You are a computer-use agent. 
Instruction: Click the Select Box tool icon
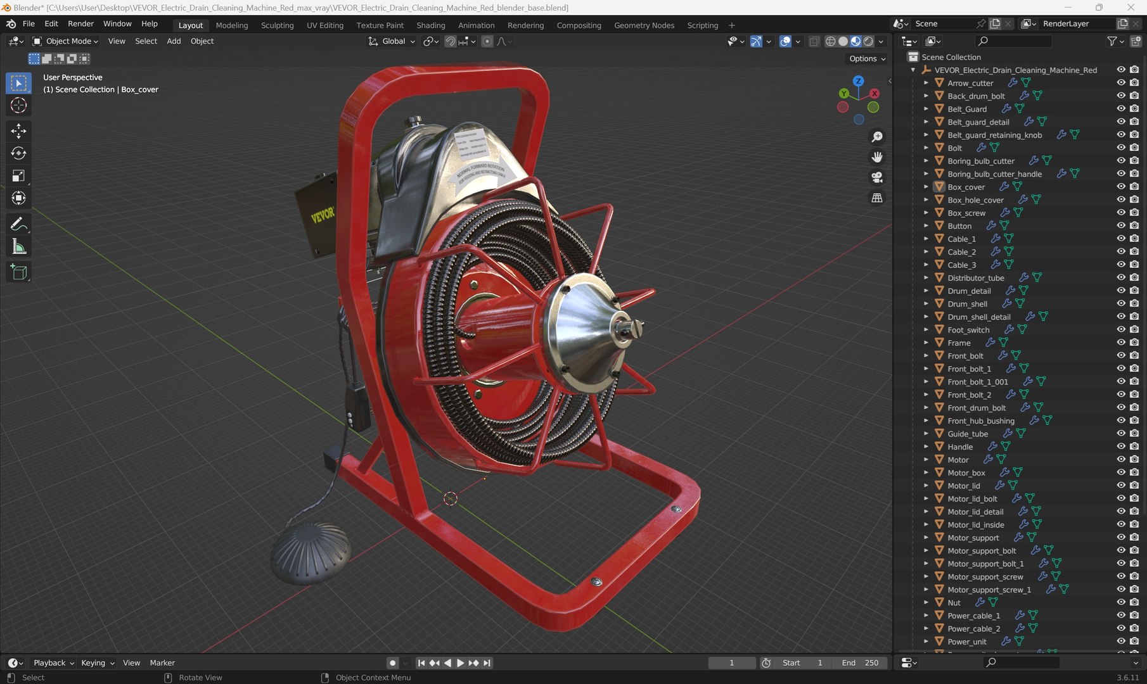click(x=18, y=83)
